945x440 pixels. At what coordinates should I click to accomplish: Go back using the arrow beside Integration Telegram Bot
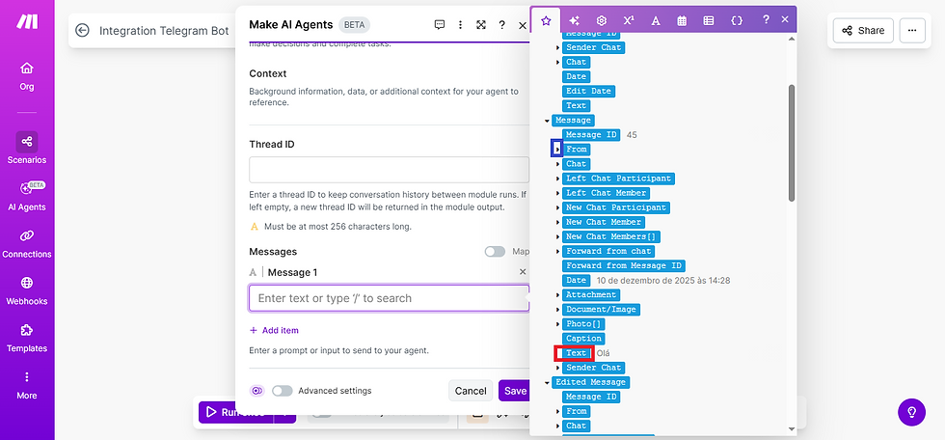pos(83,31)
